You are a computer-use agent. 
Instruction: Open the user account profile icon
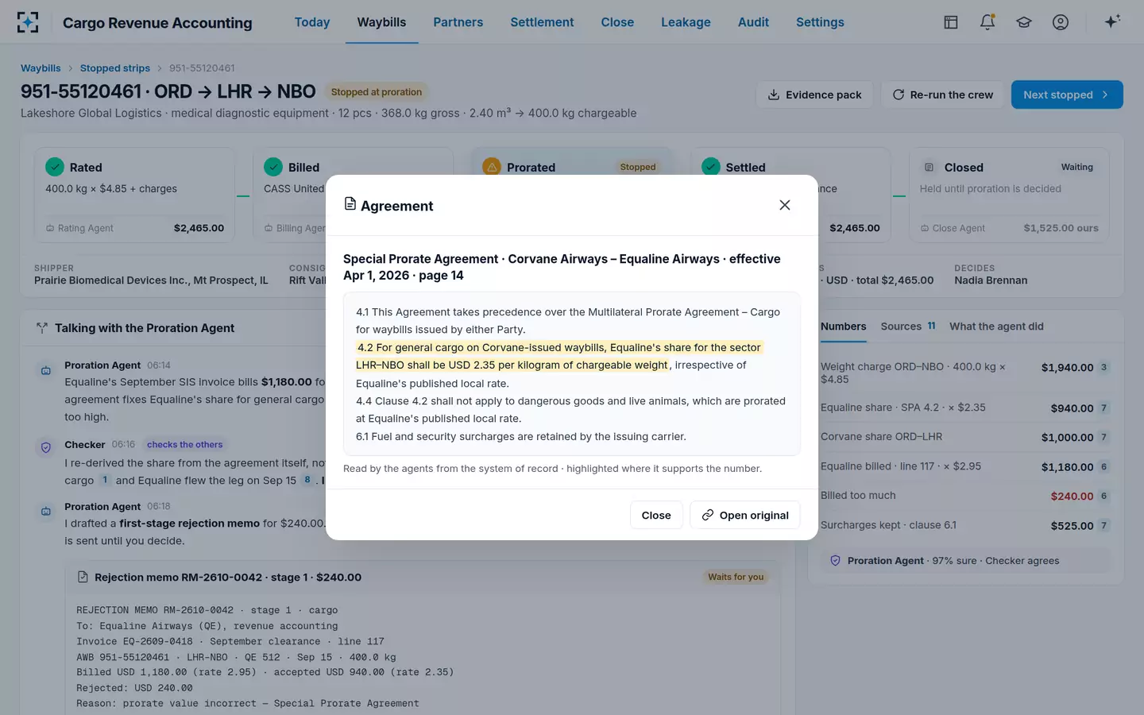pyautogui.click(x=1061, y=22)
